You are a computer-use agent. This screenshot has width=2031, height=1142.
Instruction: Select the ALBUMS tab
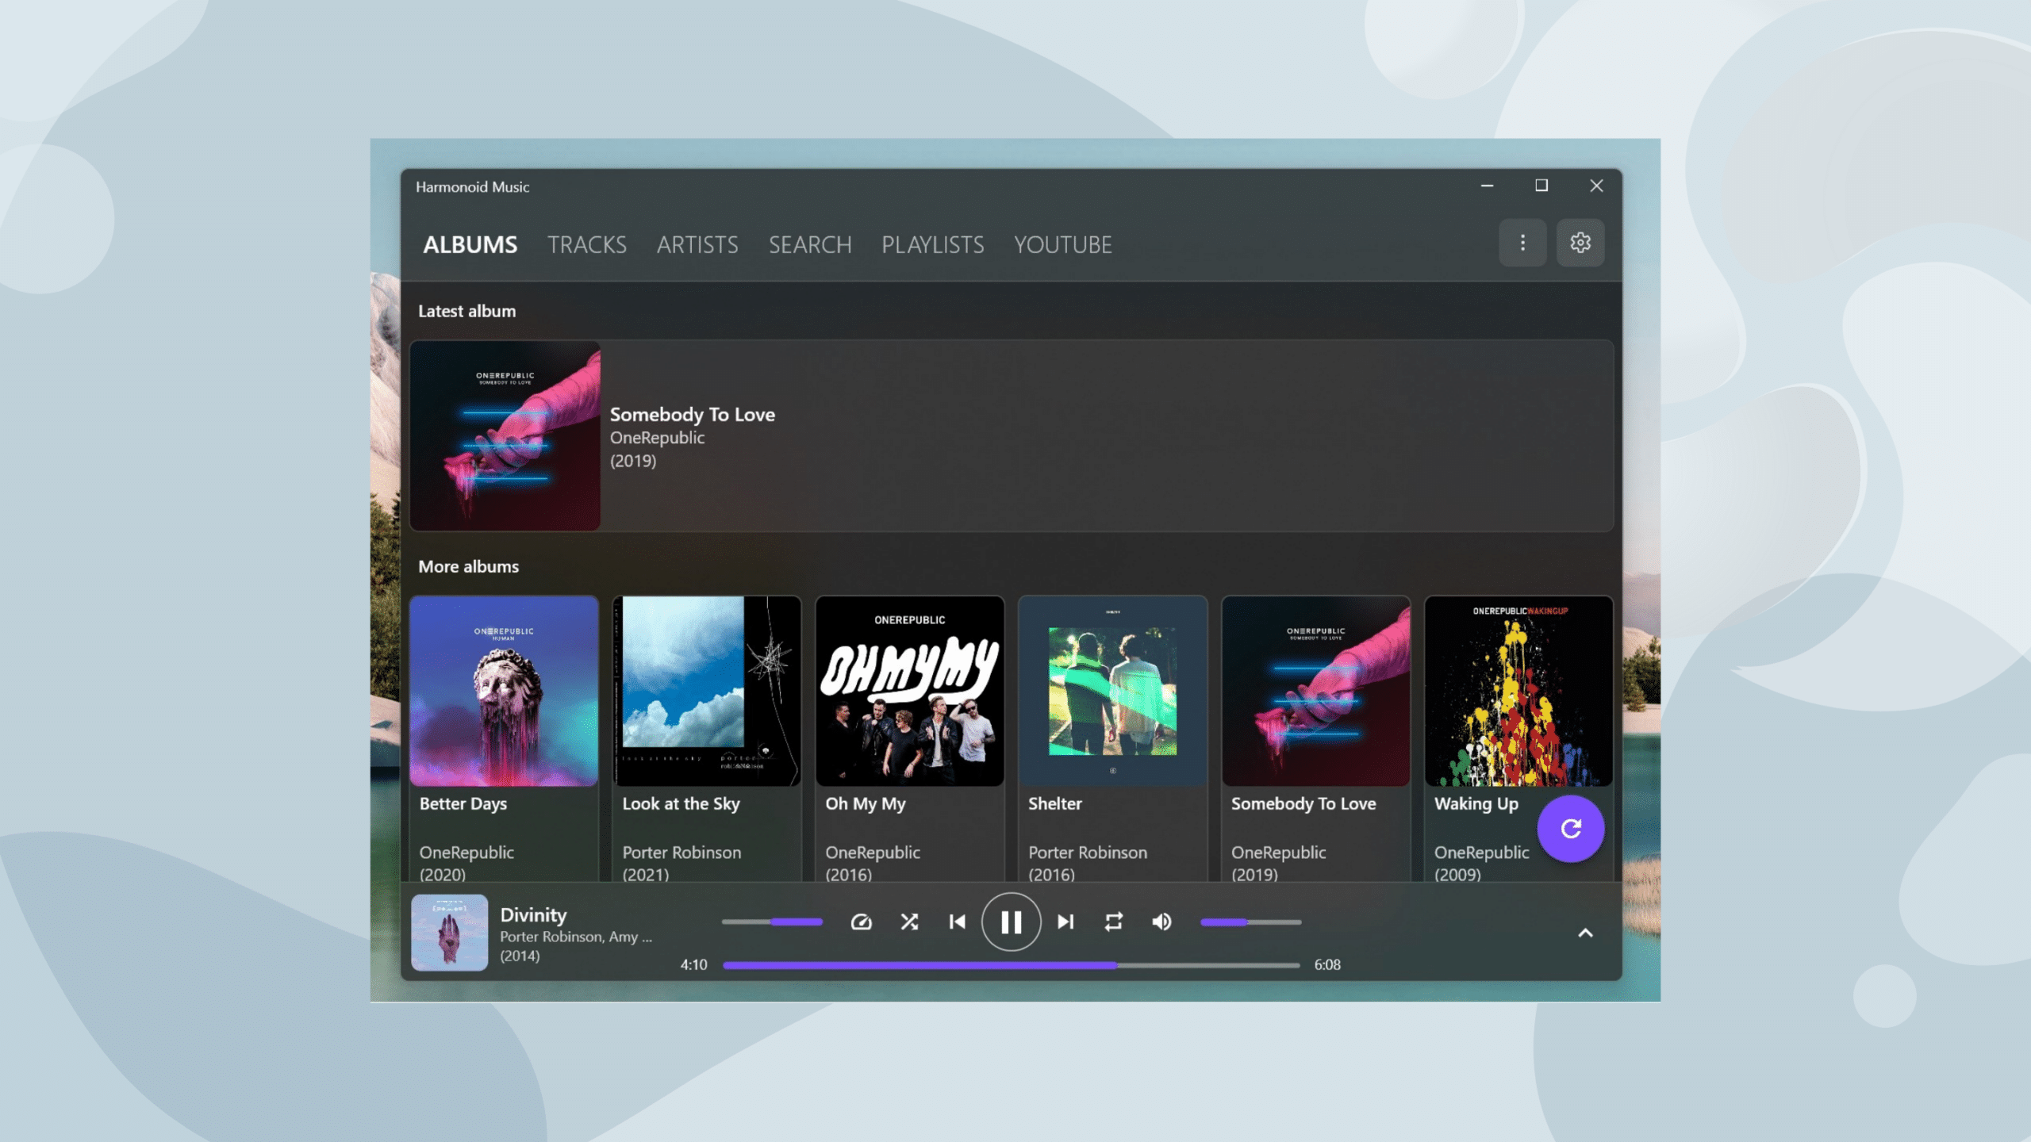(x=470, y=244)
